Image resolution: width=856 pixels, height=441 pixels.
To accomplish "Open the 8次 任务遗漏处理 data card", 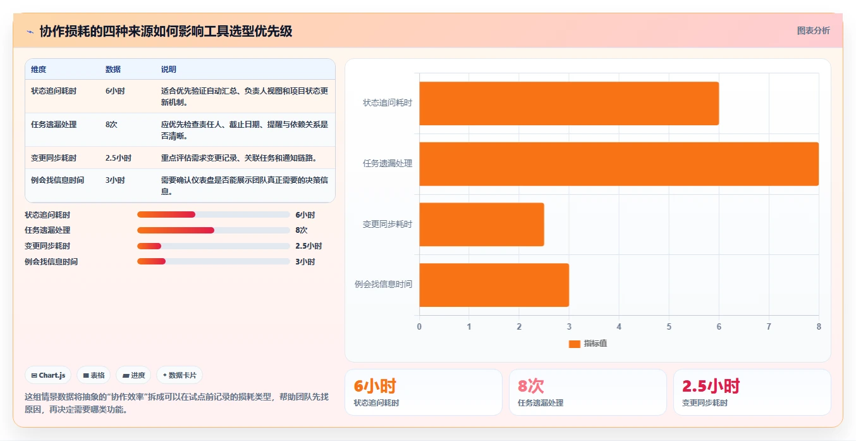I will point(588,392).
